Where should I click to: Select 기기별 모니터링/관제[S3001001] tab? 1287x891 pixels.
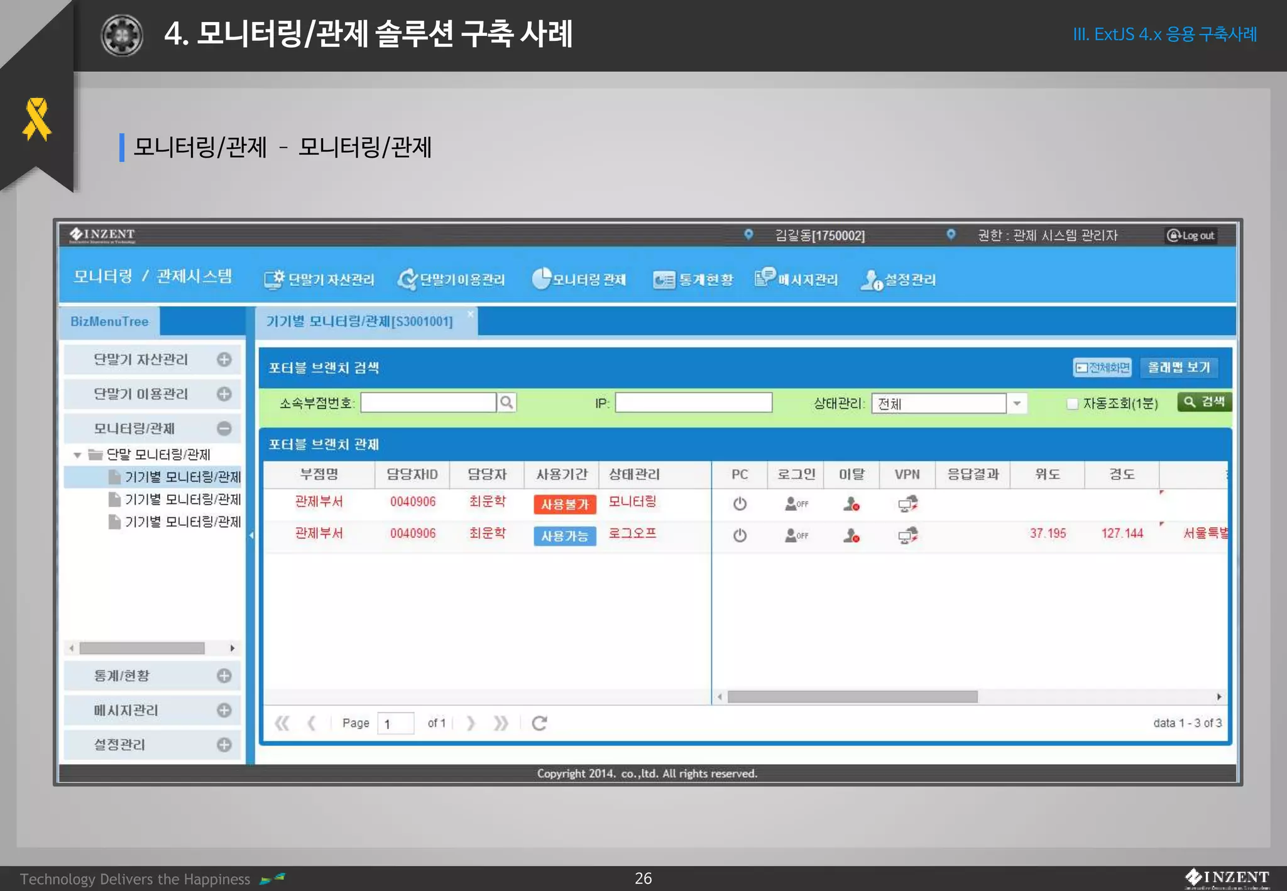pos(359,322)
